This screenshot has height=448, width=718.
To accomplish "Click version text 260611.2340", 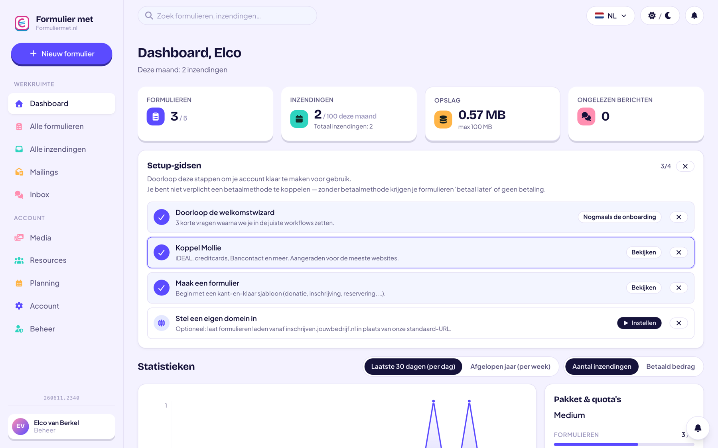I will pos(61,398).
